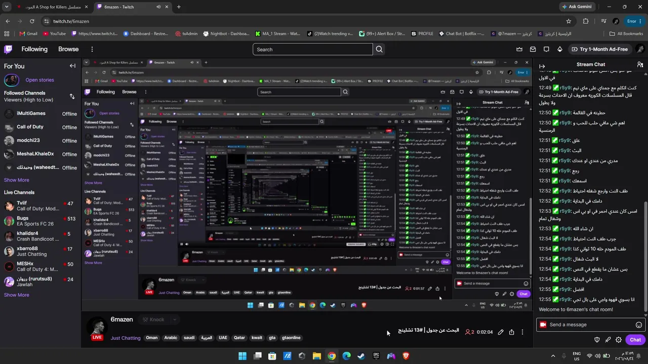The width and height of the screenshot is (648, 364).
Task: Open the YouTube bookmark
Action: [55, 34]
